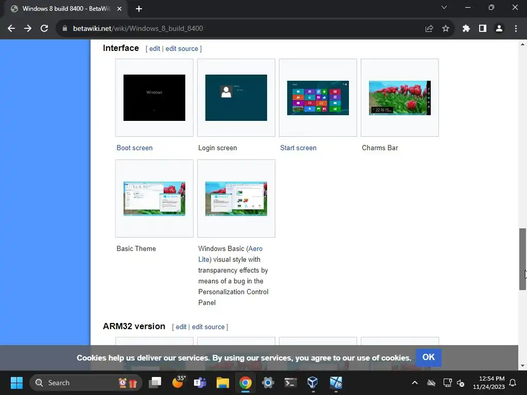Edit source of ARM32 version section
Image resolution: width=527 pixels, height=395 pixels.
[x=208, y=327]
